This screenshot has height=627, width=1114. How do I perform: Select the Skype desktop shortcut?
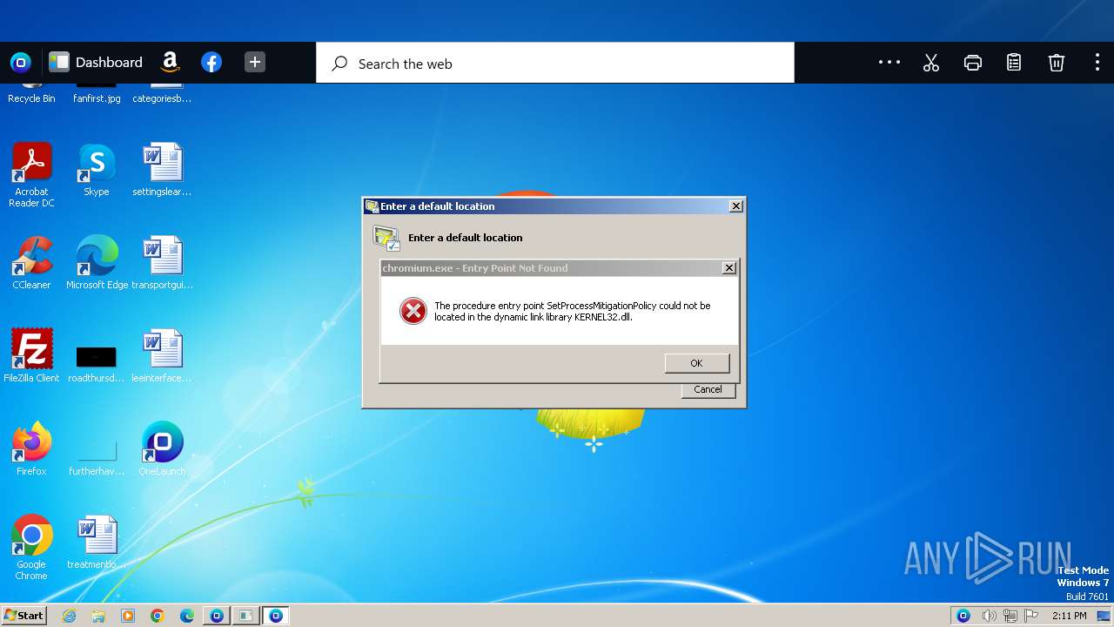96,171
